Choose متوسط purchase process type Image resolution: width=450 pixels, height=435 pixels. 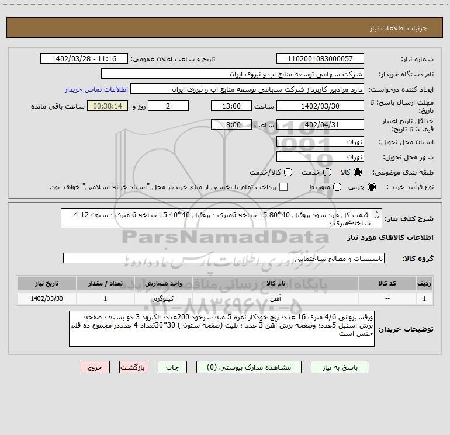(x=337, y=187)
